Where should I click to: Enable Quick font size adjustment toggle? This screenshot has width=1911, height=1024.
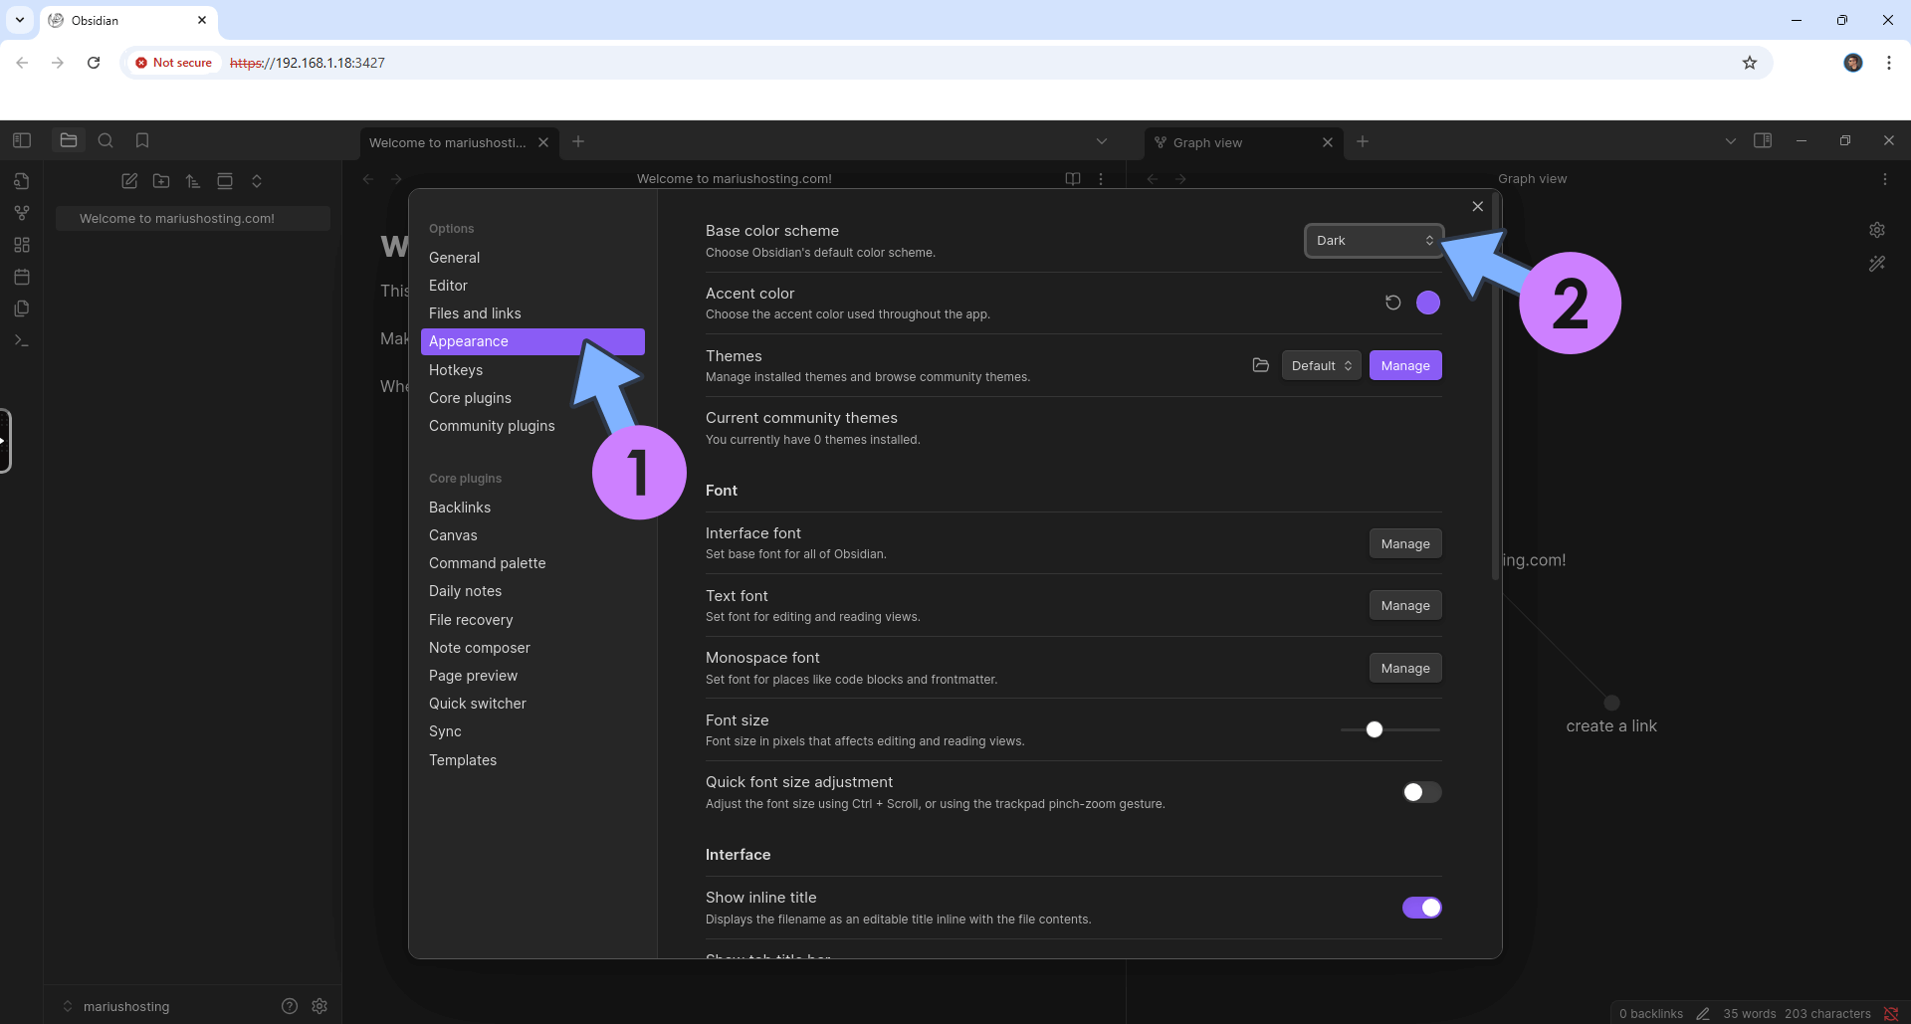click(1422, 792)
